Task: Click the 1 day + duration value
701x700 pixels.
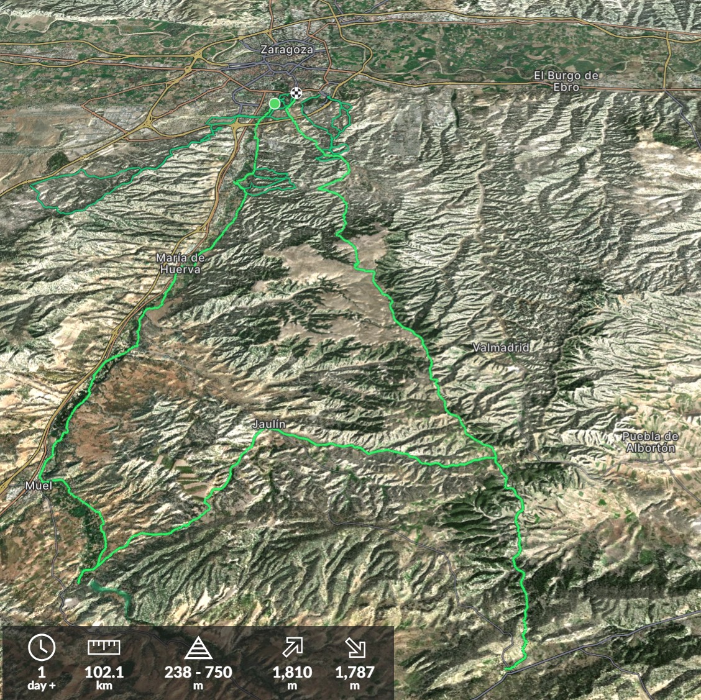Action: point(42,678)
